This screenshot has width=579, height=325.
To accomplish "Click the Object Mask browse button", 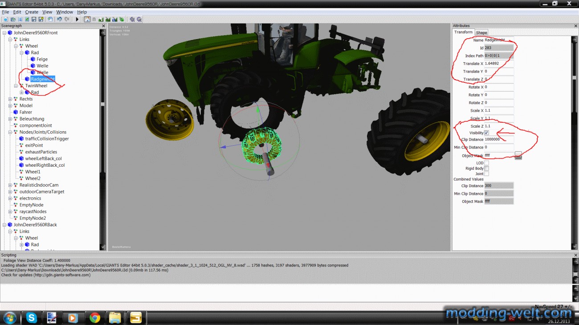I will (x=518, y=155).
